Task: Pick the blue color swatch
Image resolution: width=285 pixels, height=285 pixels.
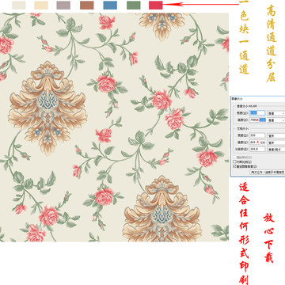Action: pyautogui.click(x=110, y=5)
